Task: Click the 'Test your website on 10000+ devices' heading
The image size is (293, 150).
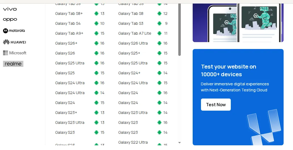Action: point(229,70)
